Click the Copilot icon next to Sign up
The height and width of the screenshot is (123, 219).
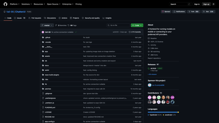pos(214,4)
